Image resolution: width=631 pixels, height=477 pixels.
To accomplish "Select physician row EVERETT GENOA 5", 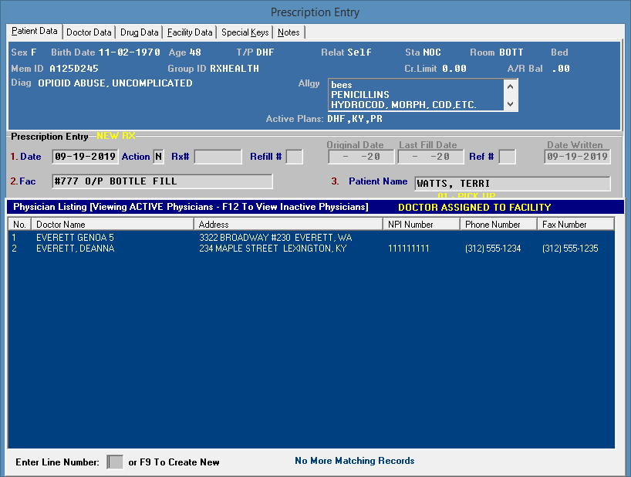I will (x=75, y=238).
